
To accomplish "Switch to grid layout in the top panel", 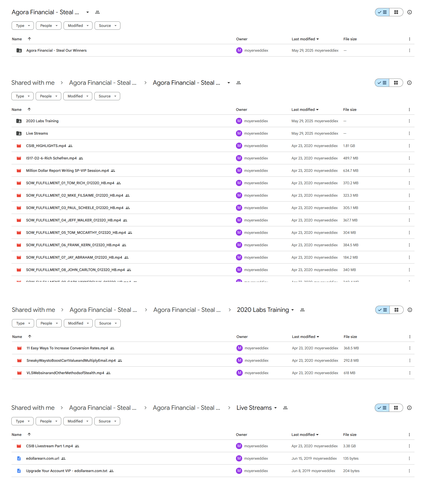I will click(x=396, y=12).
